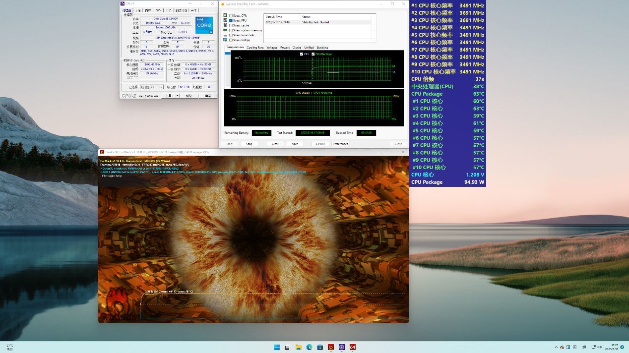
Task: Open Windows Start menu
Action: click(277, 347)
